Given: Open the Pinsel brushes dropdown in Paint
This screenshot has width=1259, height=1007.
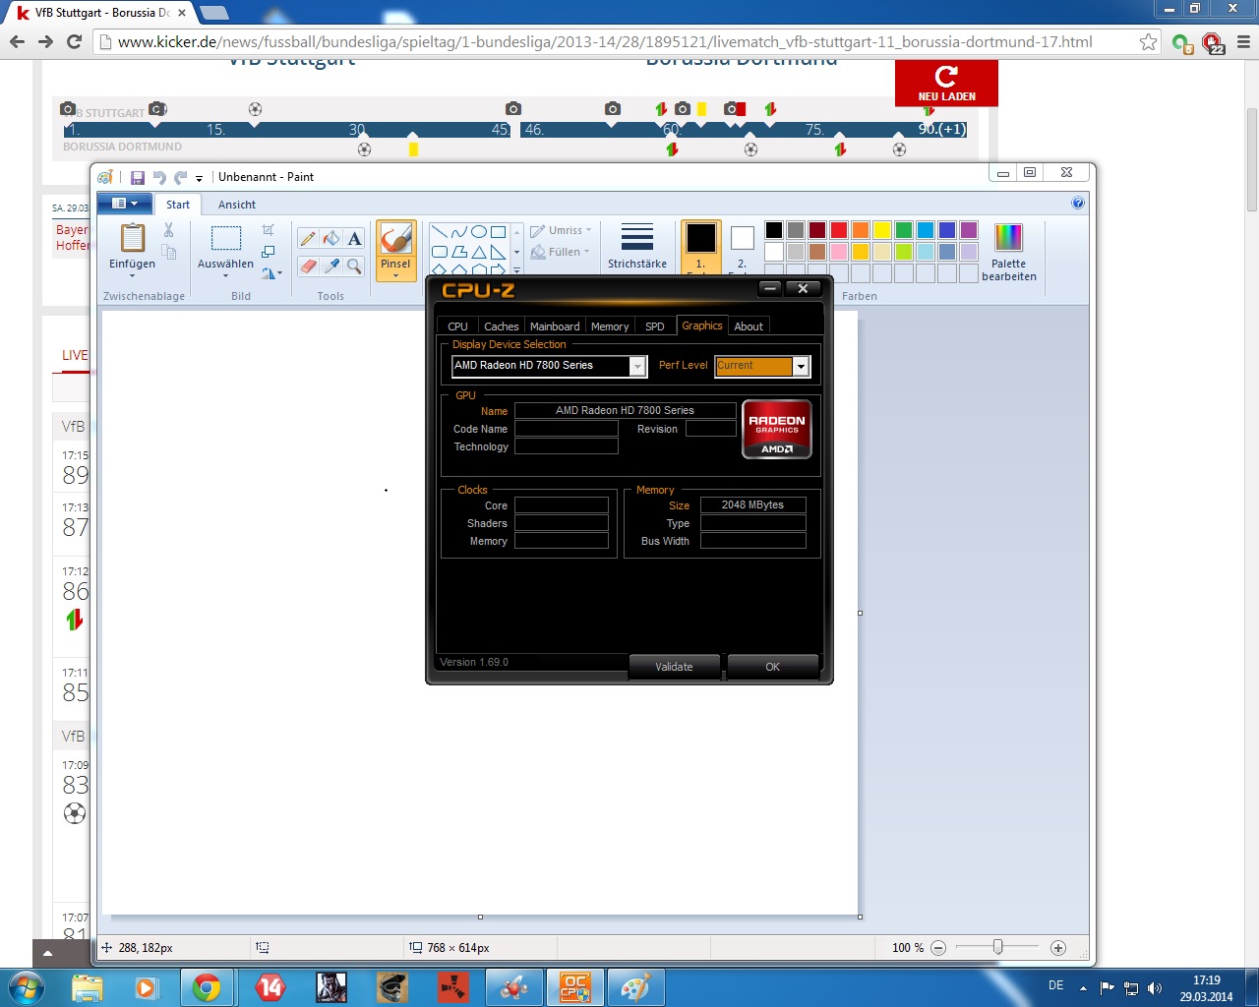Looking at the screenshot, I should pyautogui.click(x=395, y=275).
